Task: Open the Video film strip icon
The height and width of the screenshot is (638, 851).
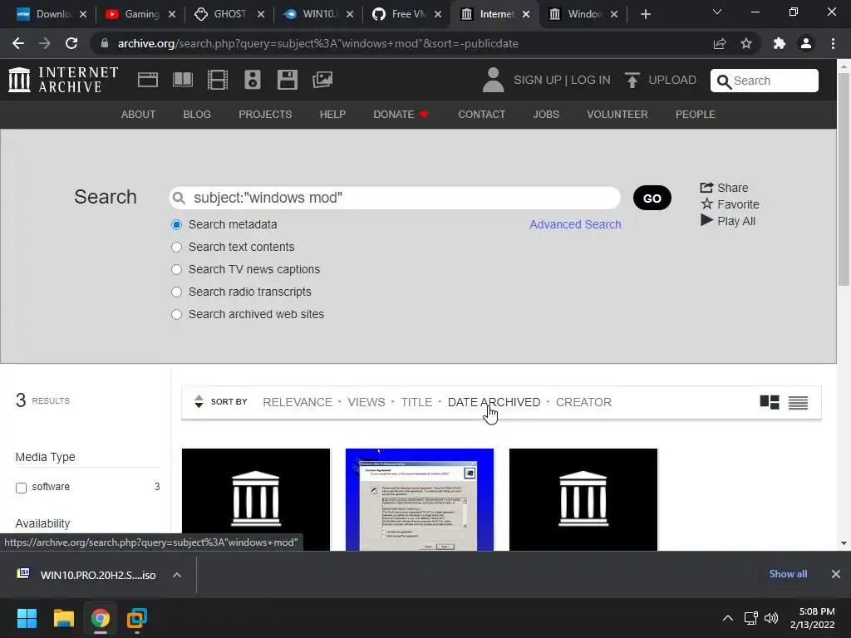Action: [x=218, y=80]
